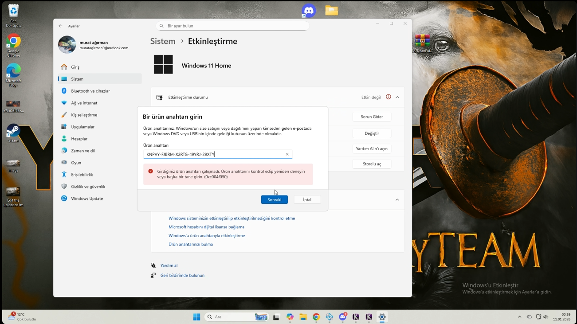Open the Giriş home page in Settings
The height and width of the screenshot is (324, 577).
(x=100, y=67)
